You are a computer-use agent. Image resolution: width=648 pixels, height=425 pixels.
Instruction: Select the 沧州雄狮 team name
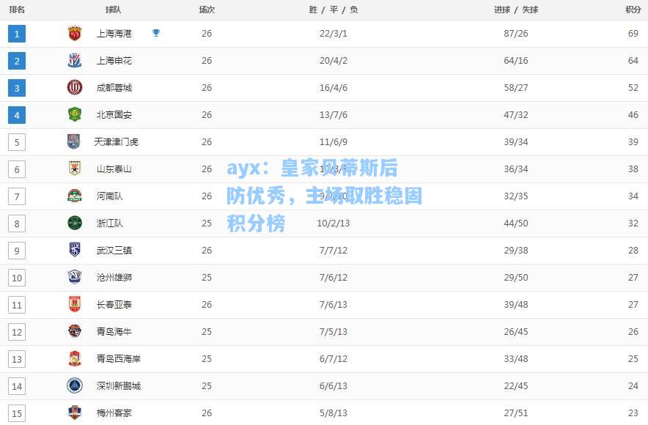(x=114, y=277)
